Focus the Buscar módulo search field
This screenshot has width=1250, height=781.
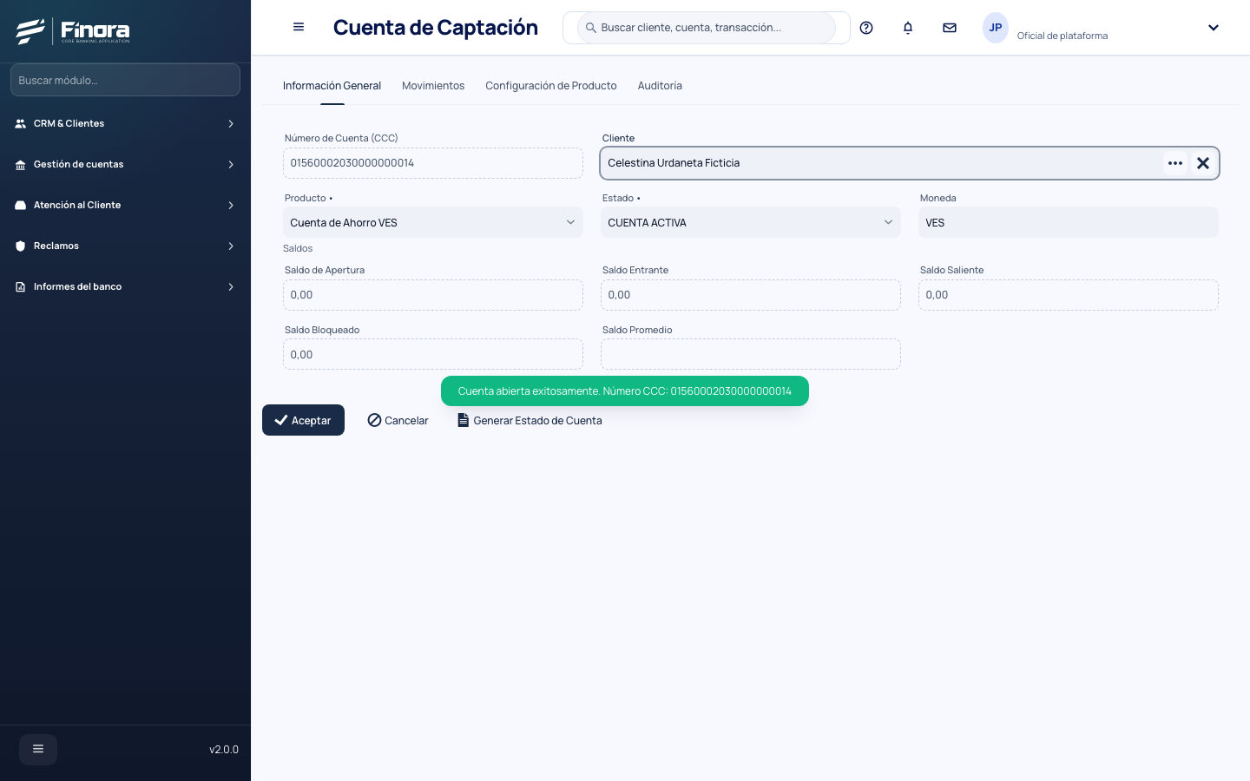[125, 80]
